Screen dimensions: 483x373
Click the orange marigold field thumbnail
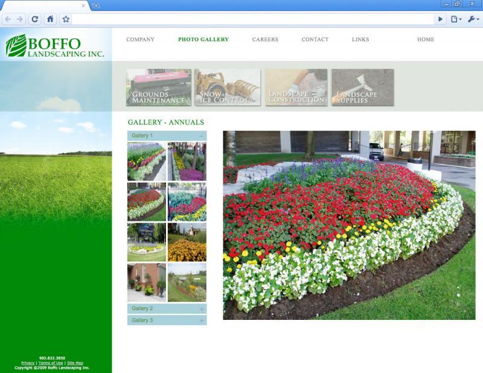(187, 242)
